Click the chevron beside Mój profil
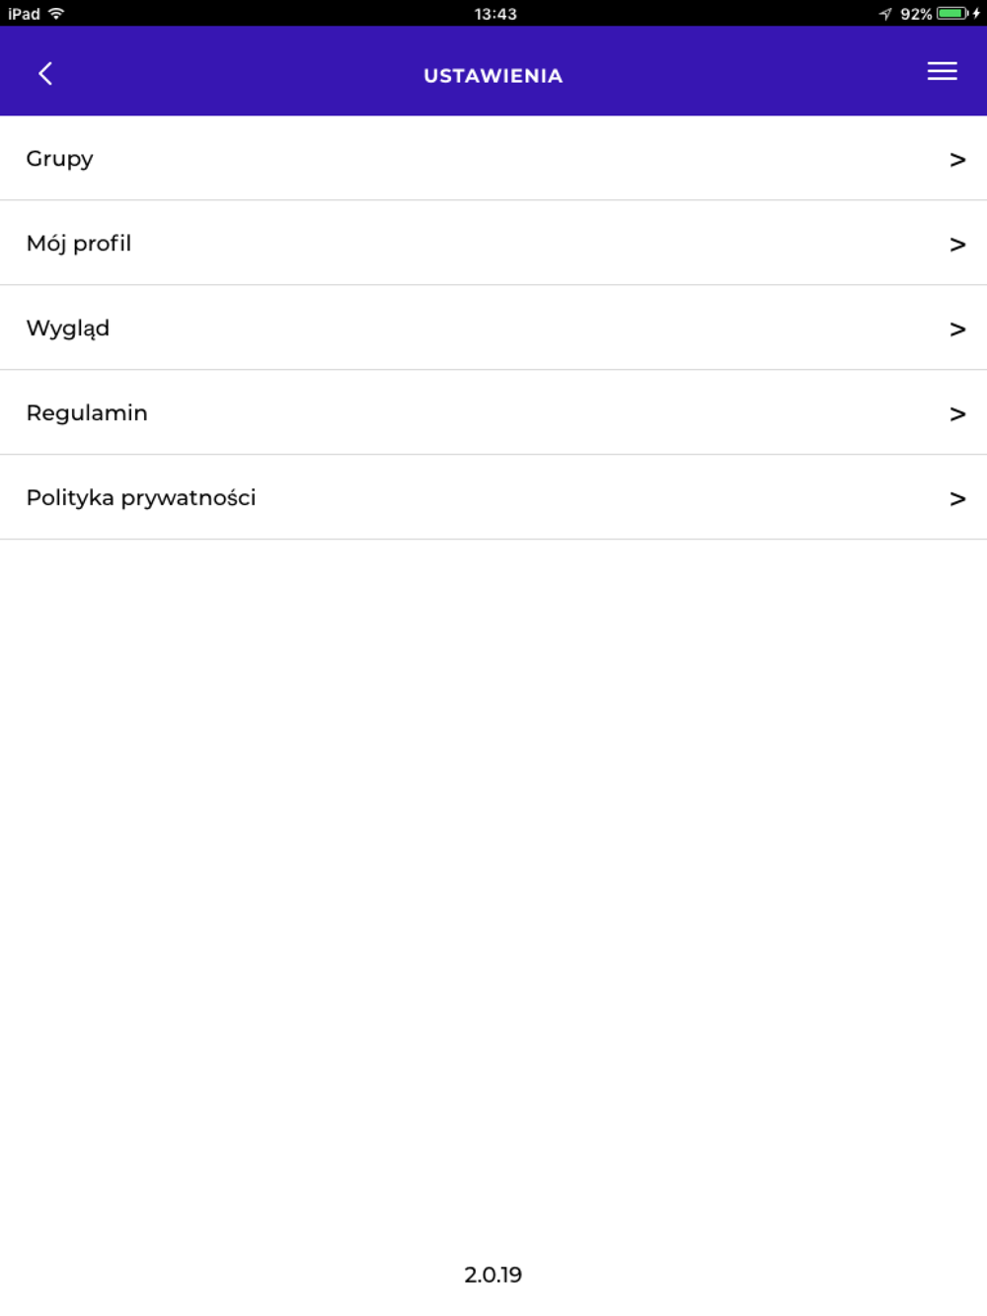Image resolution: width=987 pixels, height=1316 pixels. click(x=956, y=245)
